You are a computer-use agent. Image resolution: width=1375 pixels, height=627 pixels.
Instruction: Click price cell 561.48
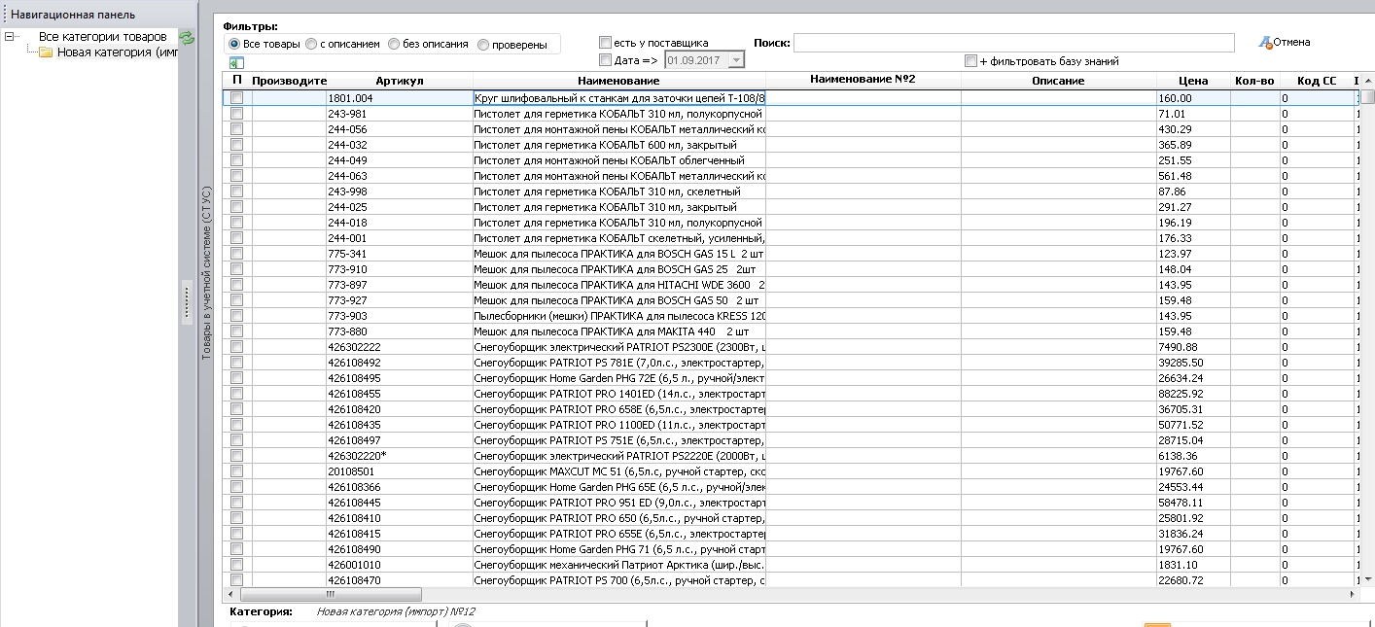(x=1193, y=176)
